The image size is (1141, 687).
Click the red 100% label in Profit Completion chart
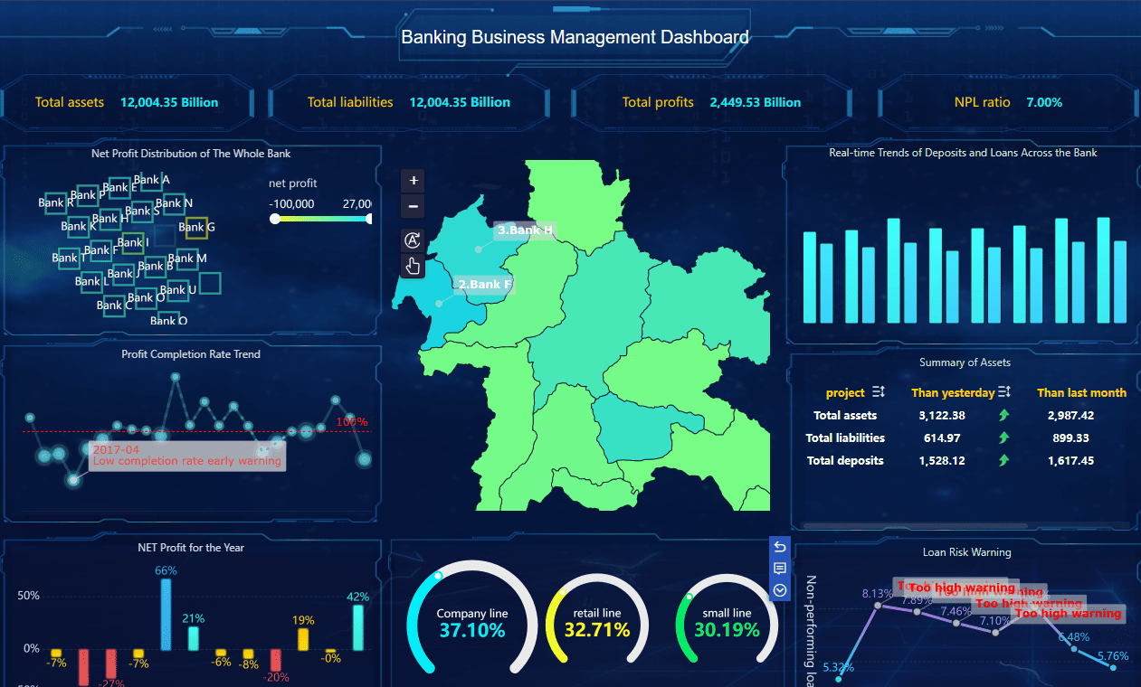coord(352,422)
